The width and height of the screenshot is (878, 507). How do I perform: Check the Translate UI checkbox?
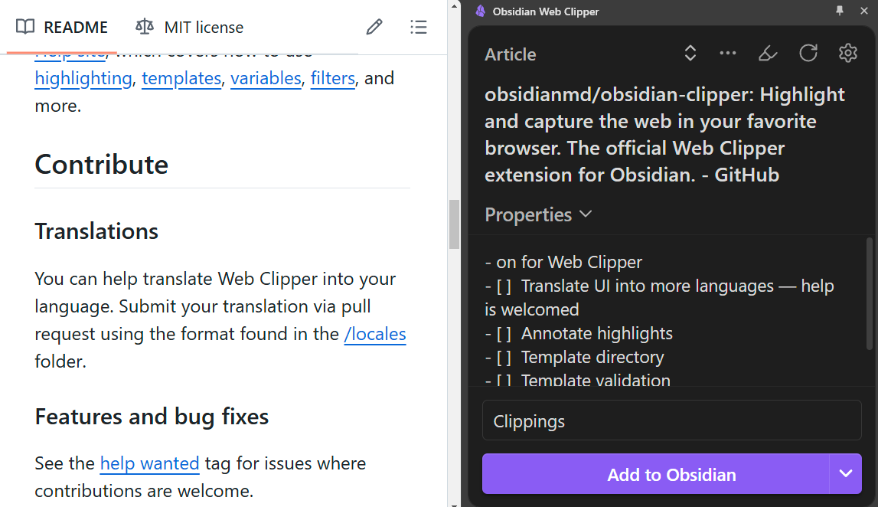(506, 286)
